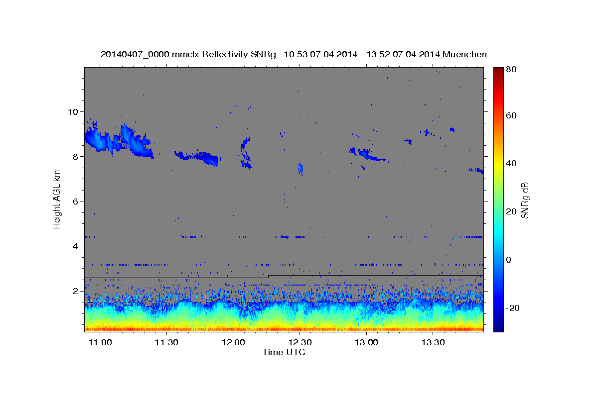The image size is (598, 398).
Task: Click the 'Height AGL km' axis label
Action: pyautogui.click(x=57, y=199)
